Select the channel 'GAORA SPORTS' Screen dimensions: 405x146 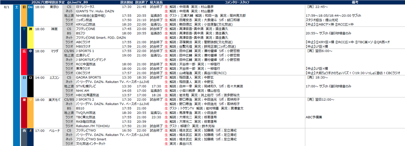pos(88,78)
